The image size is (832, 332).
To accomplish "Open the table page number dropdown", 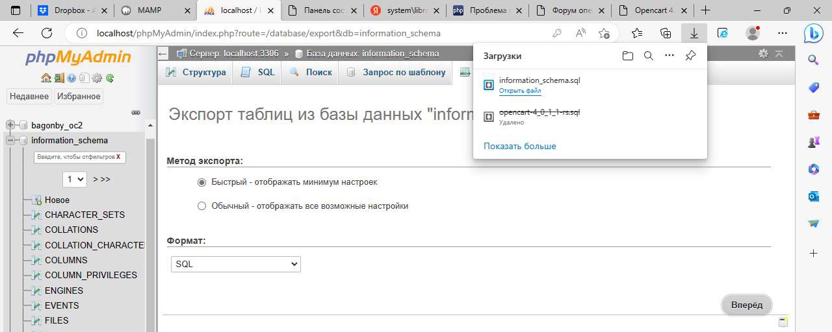I will (75, 179).
